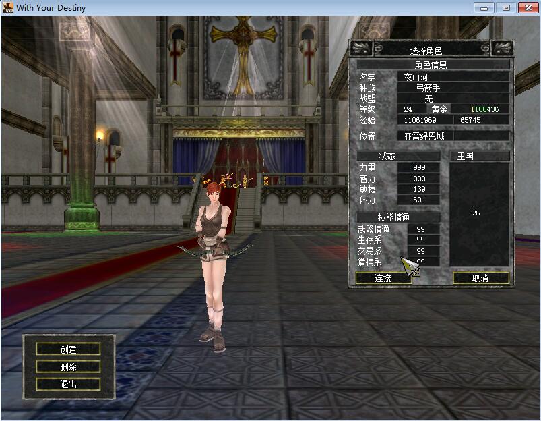541x421 pixels.
Task: Click the 黄金 gold label
Action: 439,109
